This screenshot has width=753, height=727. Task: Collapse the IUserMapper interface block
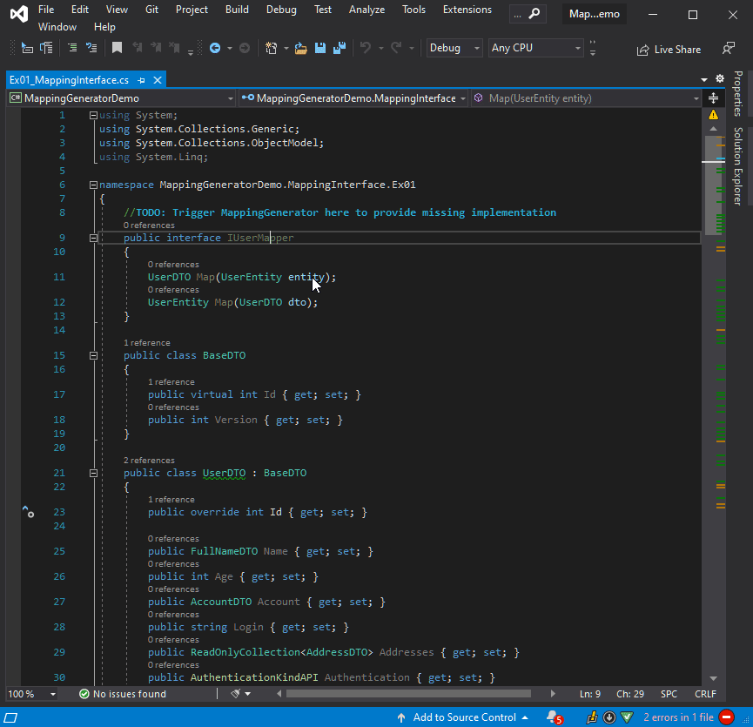click(x=94, y=239)
